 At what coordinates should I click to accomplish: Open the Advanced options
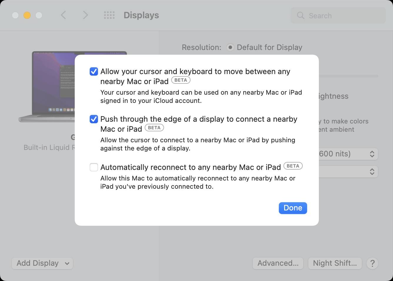pyautogui.click(x=278, y=263)
